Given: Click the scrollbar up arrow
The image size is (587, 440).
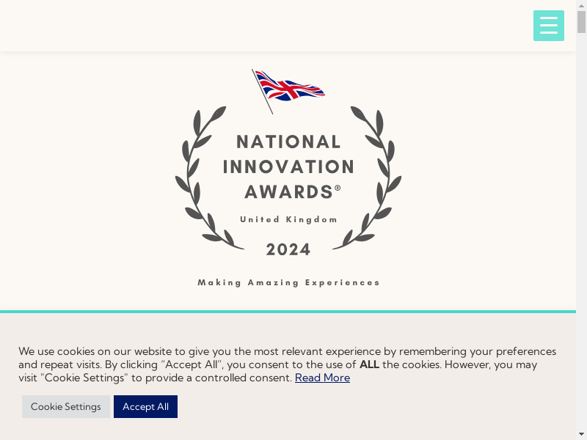Looking at the screenshot, I should point(581,5).
